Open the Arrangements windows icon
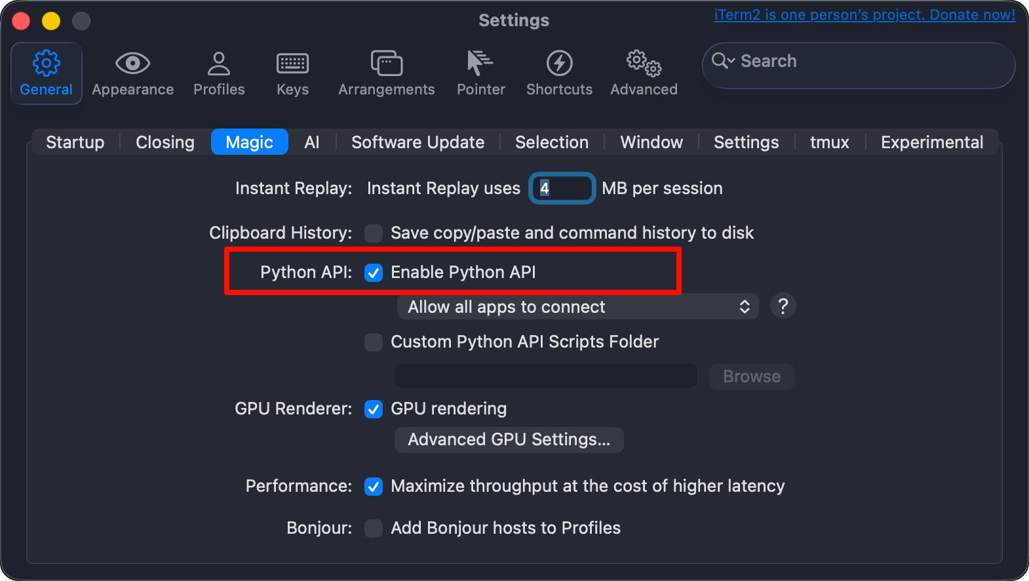Viewport: 1029px width, 581px height. (x=386, y=64)
